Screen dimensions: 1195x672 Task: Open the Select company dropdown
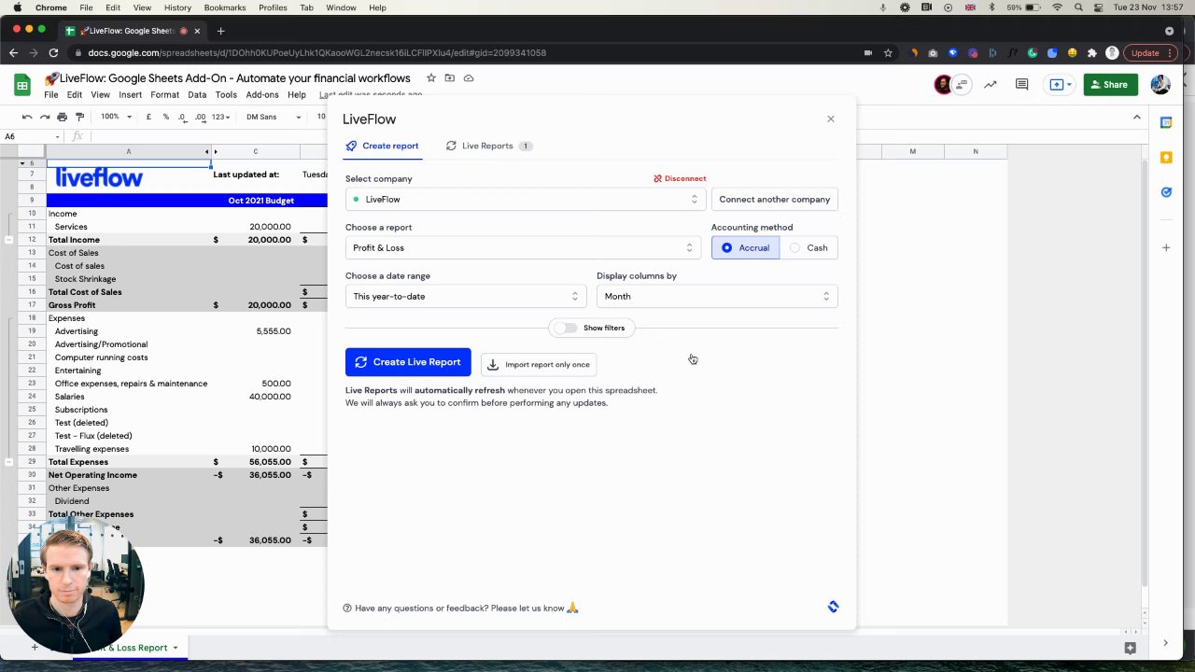[x=526, y=199]
